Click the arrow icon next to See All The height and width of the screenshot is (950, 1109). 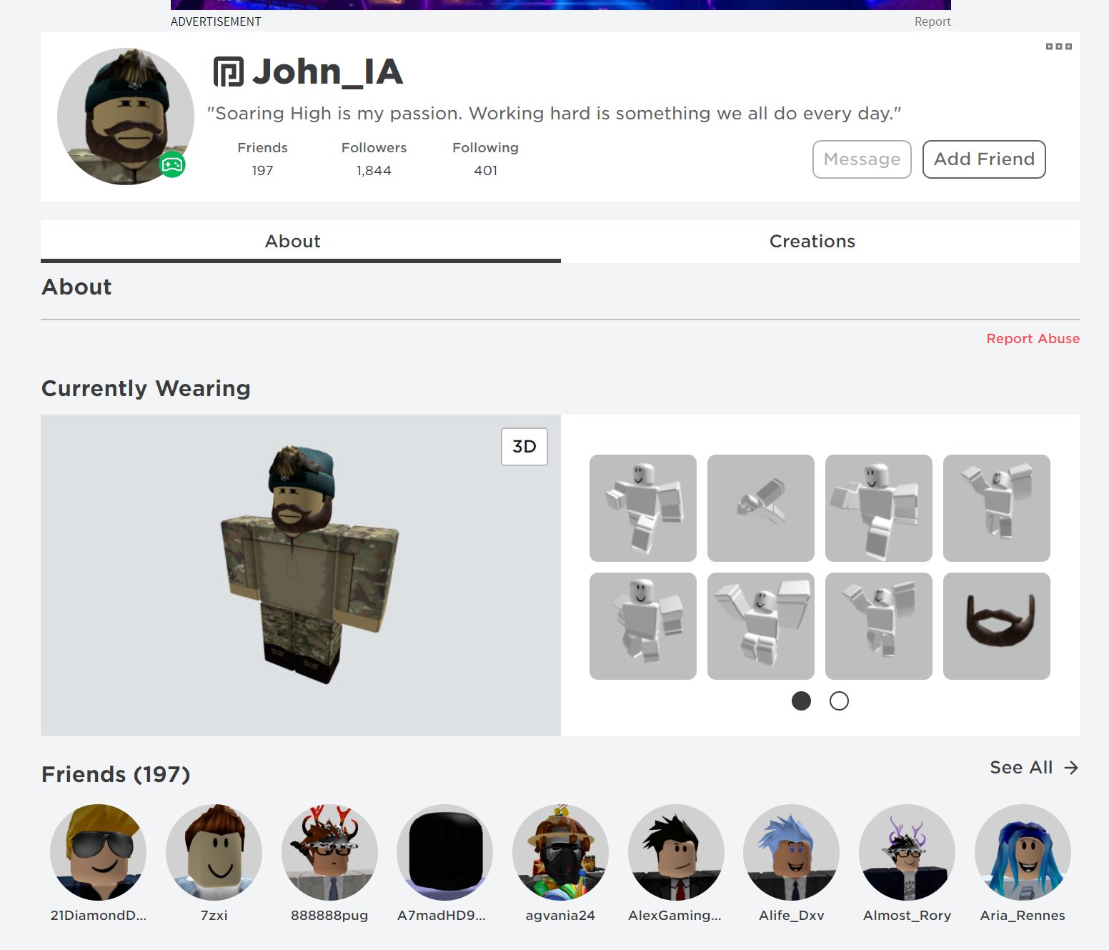click(1070, 768)
